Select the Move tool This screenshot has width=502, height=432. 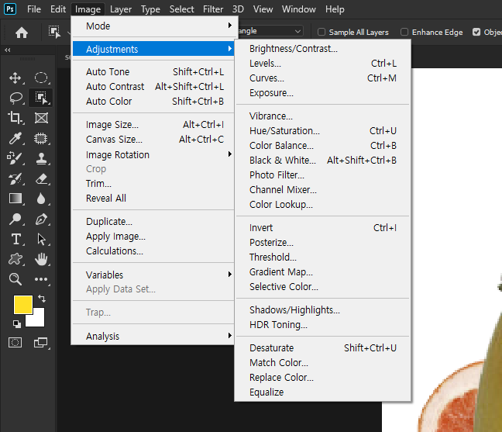15,78
